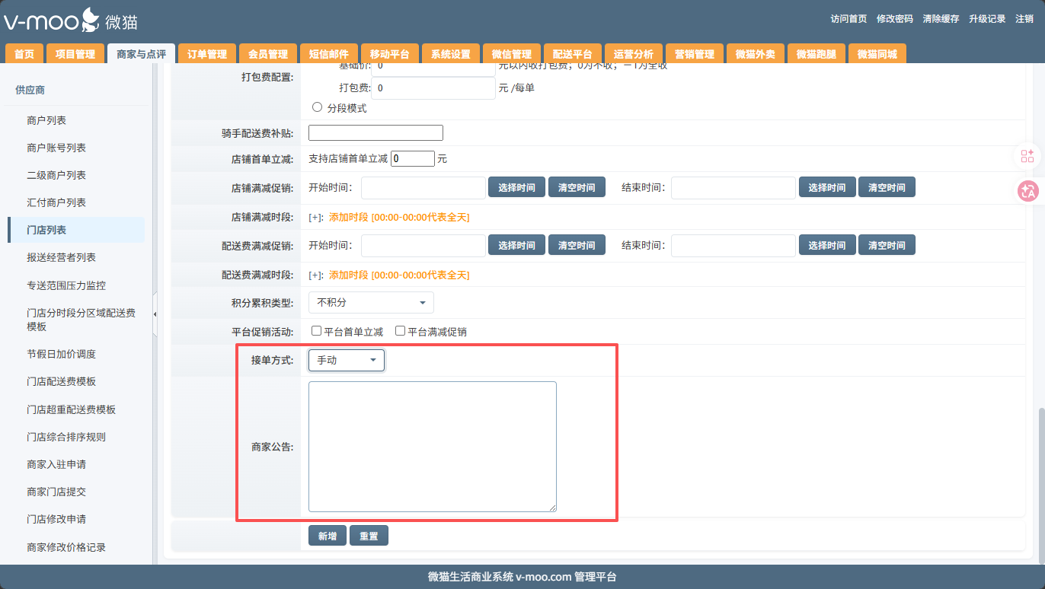Click the pink QR grid floating icon
Screen dimensions: 1045x589
[1027, 156]
